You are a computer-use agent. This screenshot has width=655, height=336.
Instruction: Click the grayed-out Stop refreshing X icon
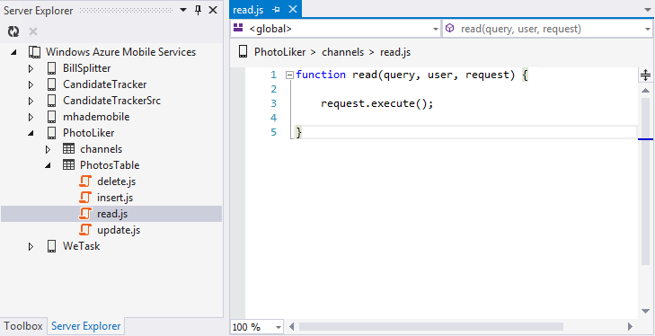(33, 31)
